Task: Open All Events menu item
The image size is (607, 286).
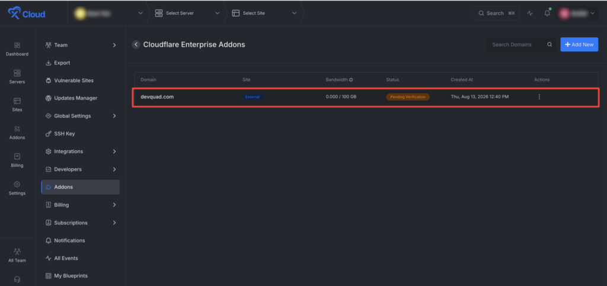Action: [x=81, y=258]
